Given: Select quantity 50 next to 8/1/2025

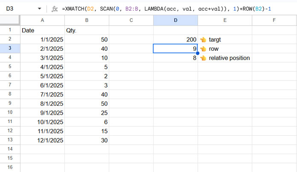Looking at the screenshot, I should click(87, 103).
